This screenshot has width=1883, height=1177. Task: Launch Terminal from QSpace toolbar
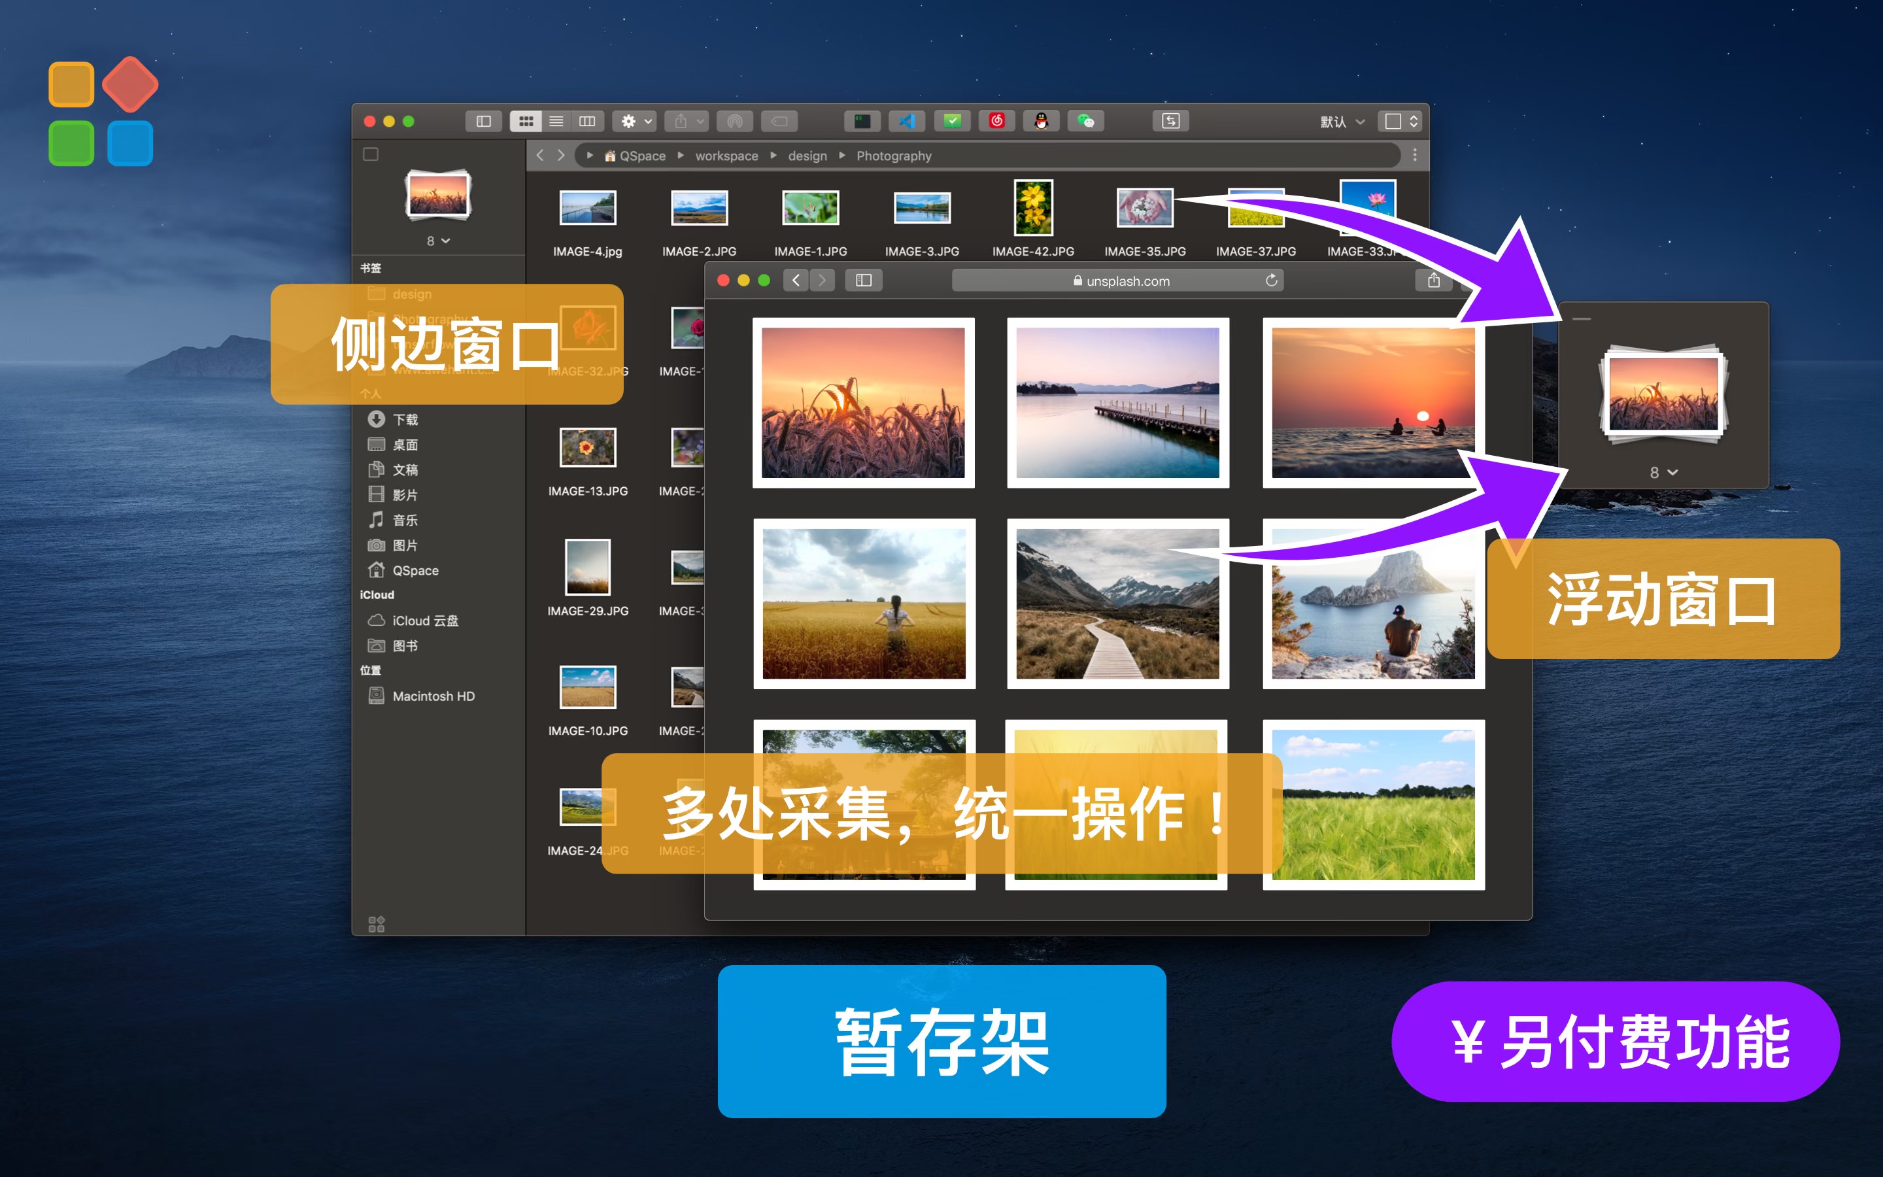click(863, 122)
